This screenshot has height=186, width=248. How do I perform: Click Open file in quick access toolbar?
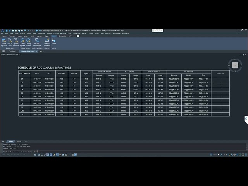[10, 31]
